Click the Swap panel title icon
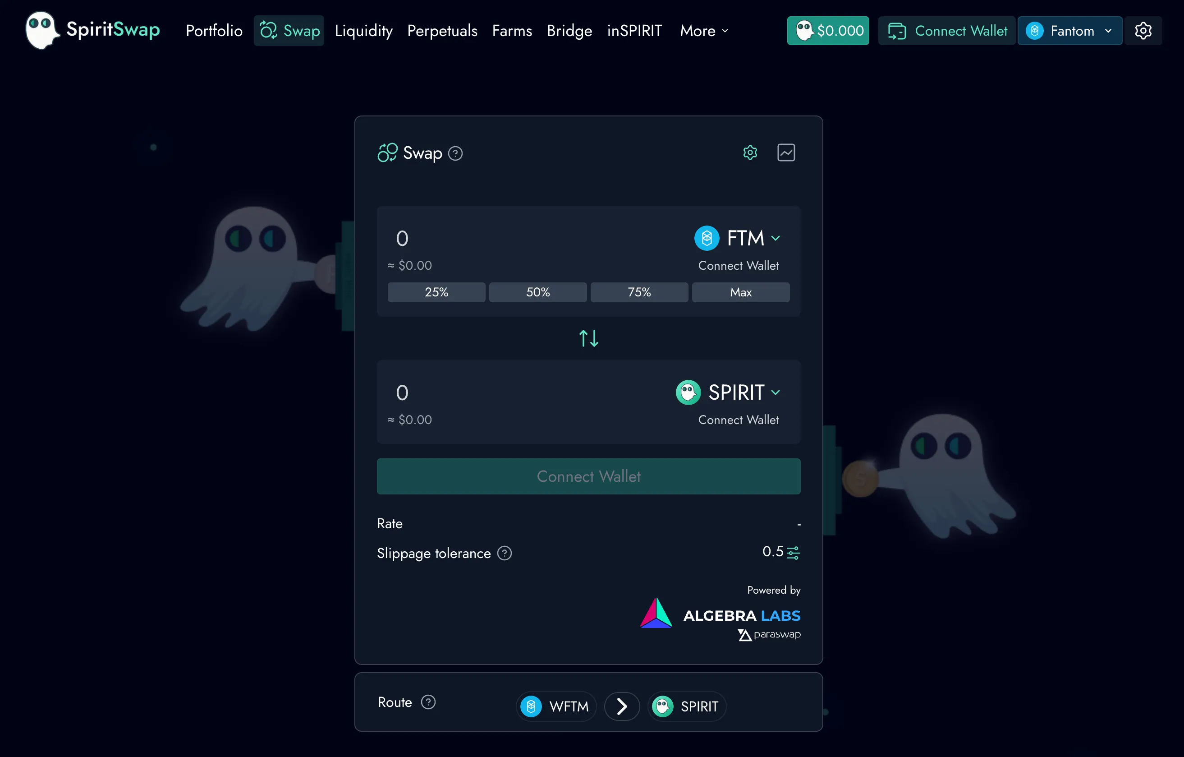The width and height of the screenshot is (1184, 757). pyautogui.click(x=387, y=152)
